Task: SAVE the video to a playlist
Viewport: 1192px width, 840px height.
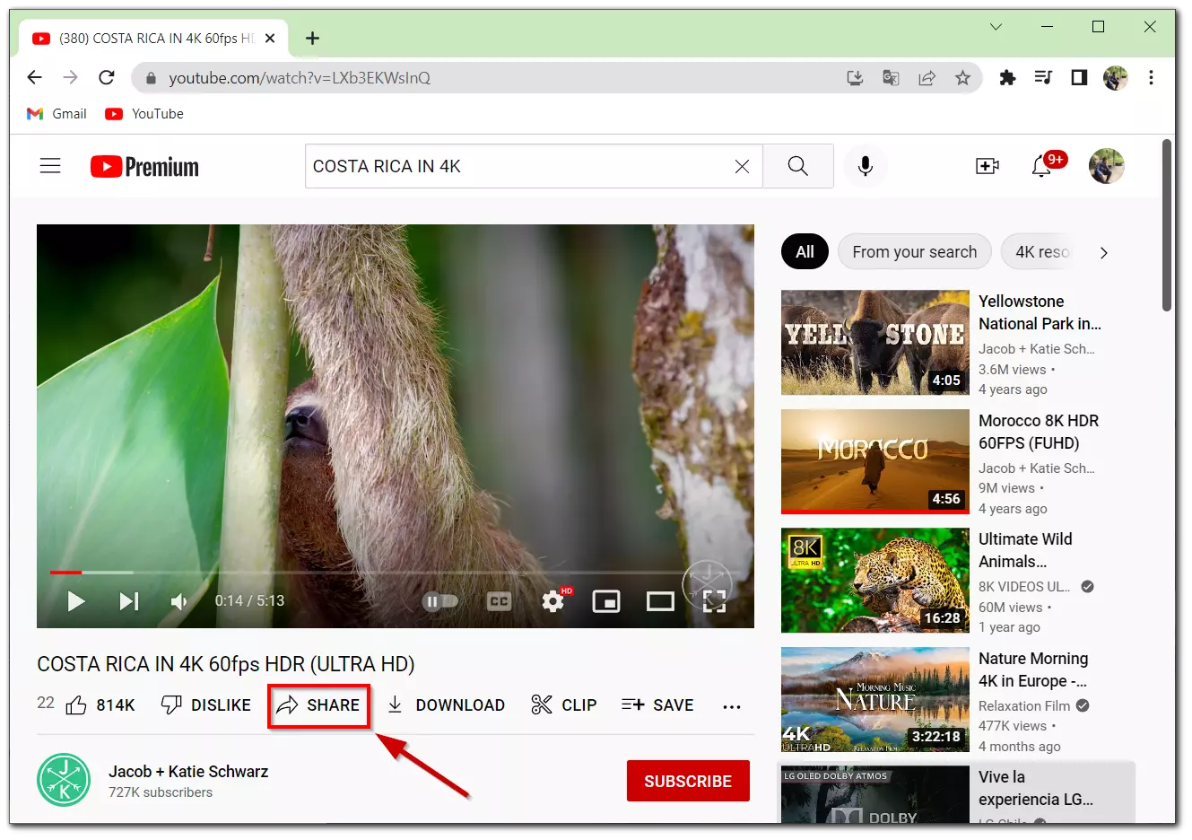Action: tap(657, 705)
